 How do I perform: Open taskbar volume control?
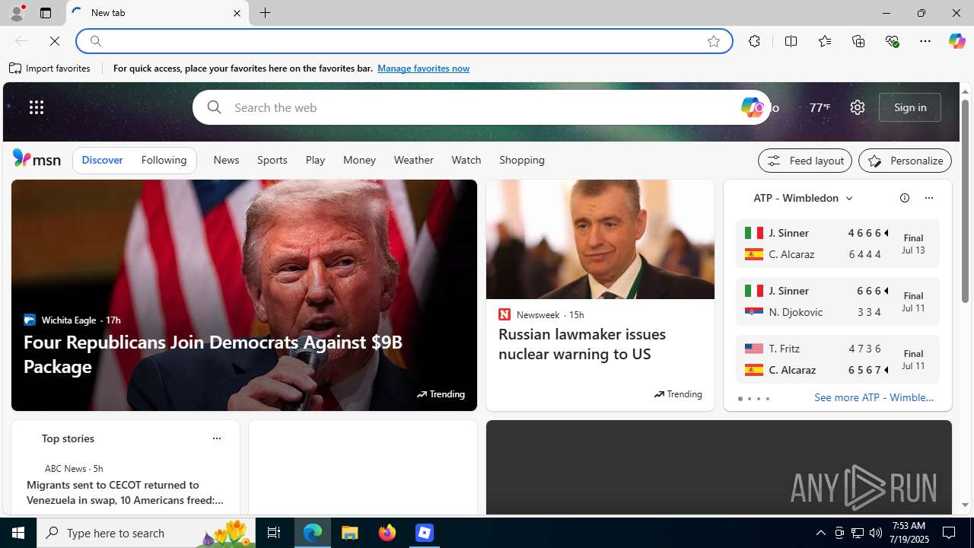876,533
